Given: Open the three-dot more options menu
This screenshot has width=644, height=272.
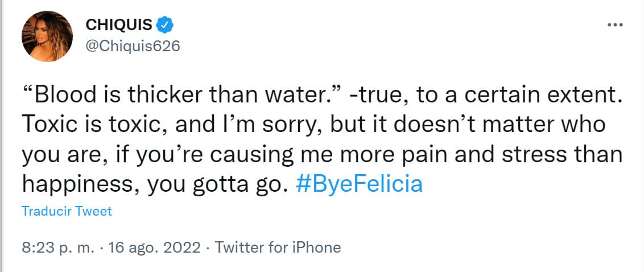Looking at the screenshot, I should (x=616, y=26).
